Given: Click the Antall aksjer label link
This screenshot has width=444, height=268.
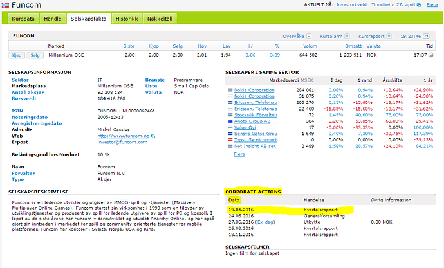Looking at the screenshot, I should click(x=28, y=92).
